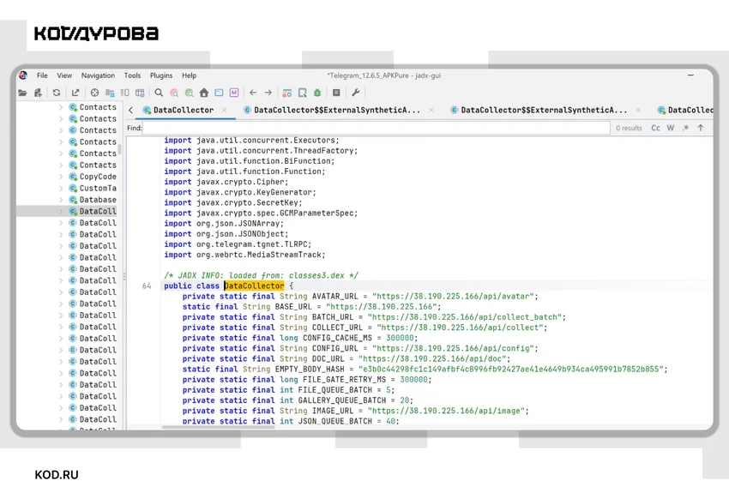Click the purple M toolbar icon
The width and height of the screenshot is (729, 499).
click(x=234, y=93)
